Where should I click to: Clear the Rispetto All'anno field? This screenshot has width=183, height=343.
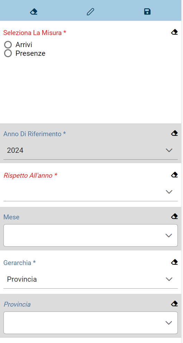point(174,175)
